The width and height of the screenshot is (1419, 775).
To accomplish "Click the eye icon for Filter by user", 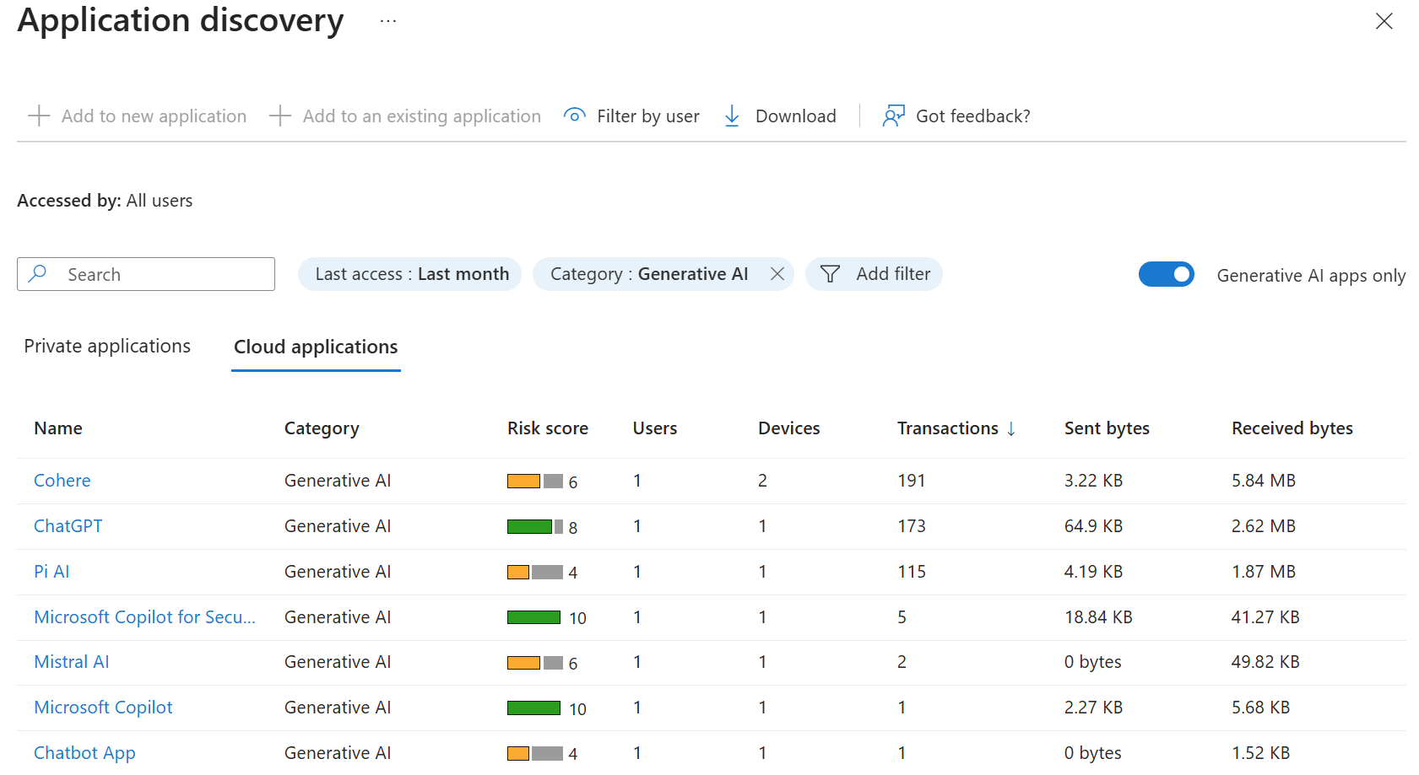I will [575, 116].
